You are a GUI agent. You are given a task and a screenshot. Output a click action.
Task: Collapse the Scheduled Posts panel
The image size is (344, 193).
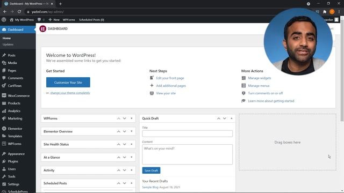tap(131, 183)
